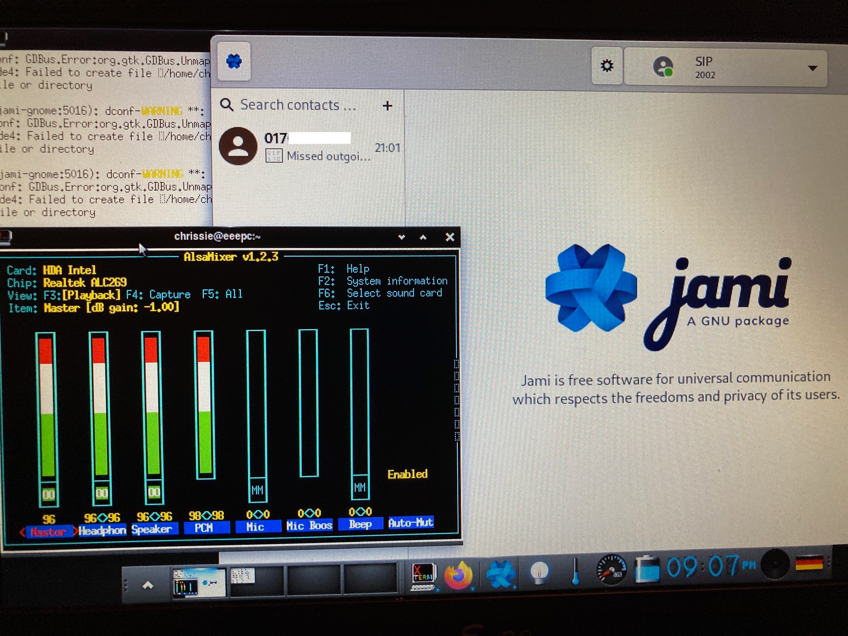Switch to third workspace in pager
848x636 pixels.
tap(314, 580)
